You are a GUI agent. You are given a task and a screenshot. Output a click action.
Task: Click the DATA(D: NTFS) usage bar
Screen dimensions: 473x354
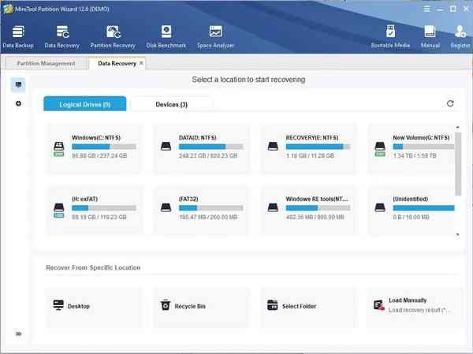210,147
